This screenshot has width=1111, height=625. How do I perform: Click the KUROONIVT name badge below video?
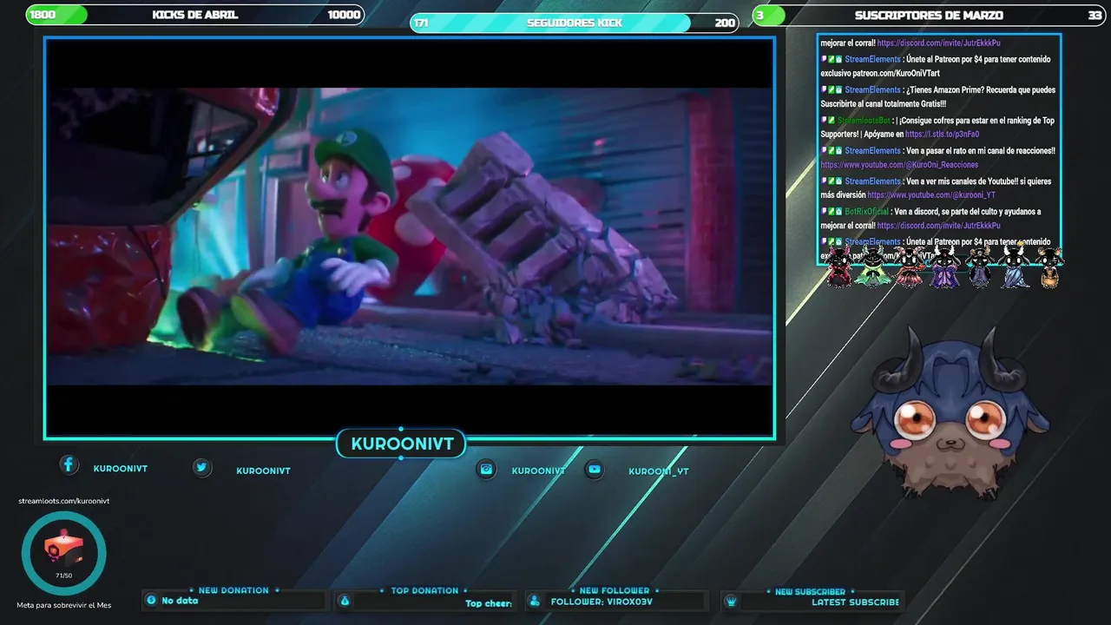[x=402, y=444]
